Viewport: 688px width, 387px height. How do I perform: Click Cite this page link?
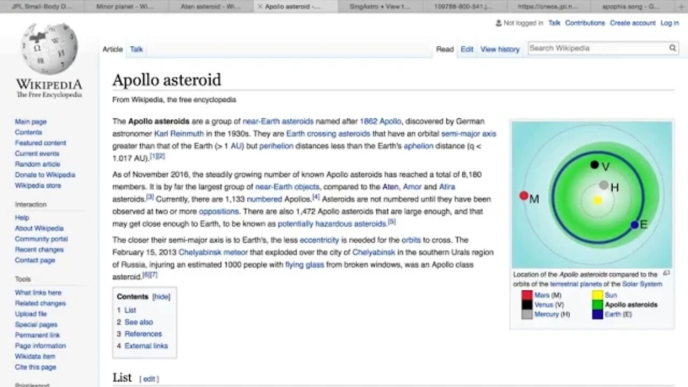35,368
